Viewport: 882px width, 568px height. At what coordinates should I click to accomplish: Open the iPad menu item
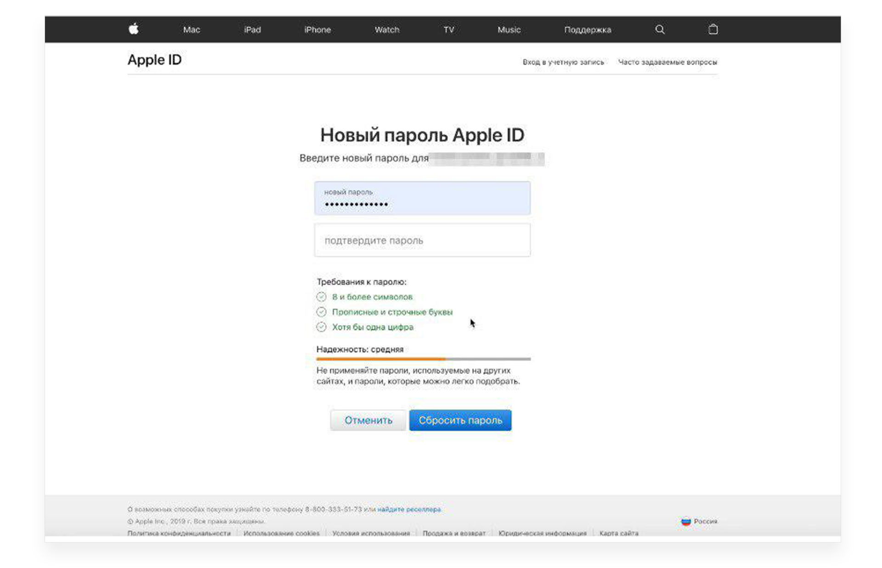[x=252, y=30]
